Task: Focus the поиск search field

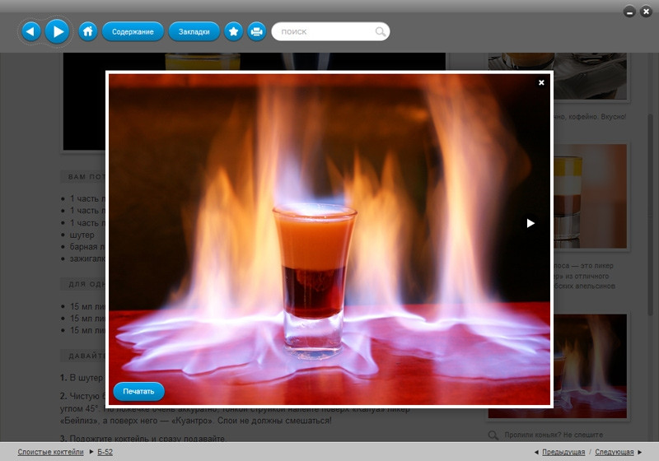Action: coord(330,31)
